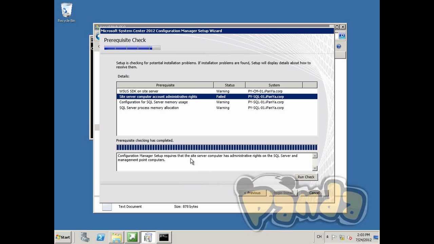Open the Recycle Bin desktop icon
This screenshot has height=244, width=434.
click(x=66, y=13)
